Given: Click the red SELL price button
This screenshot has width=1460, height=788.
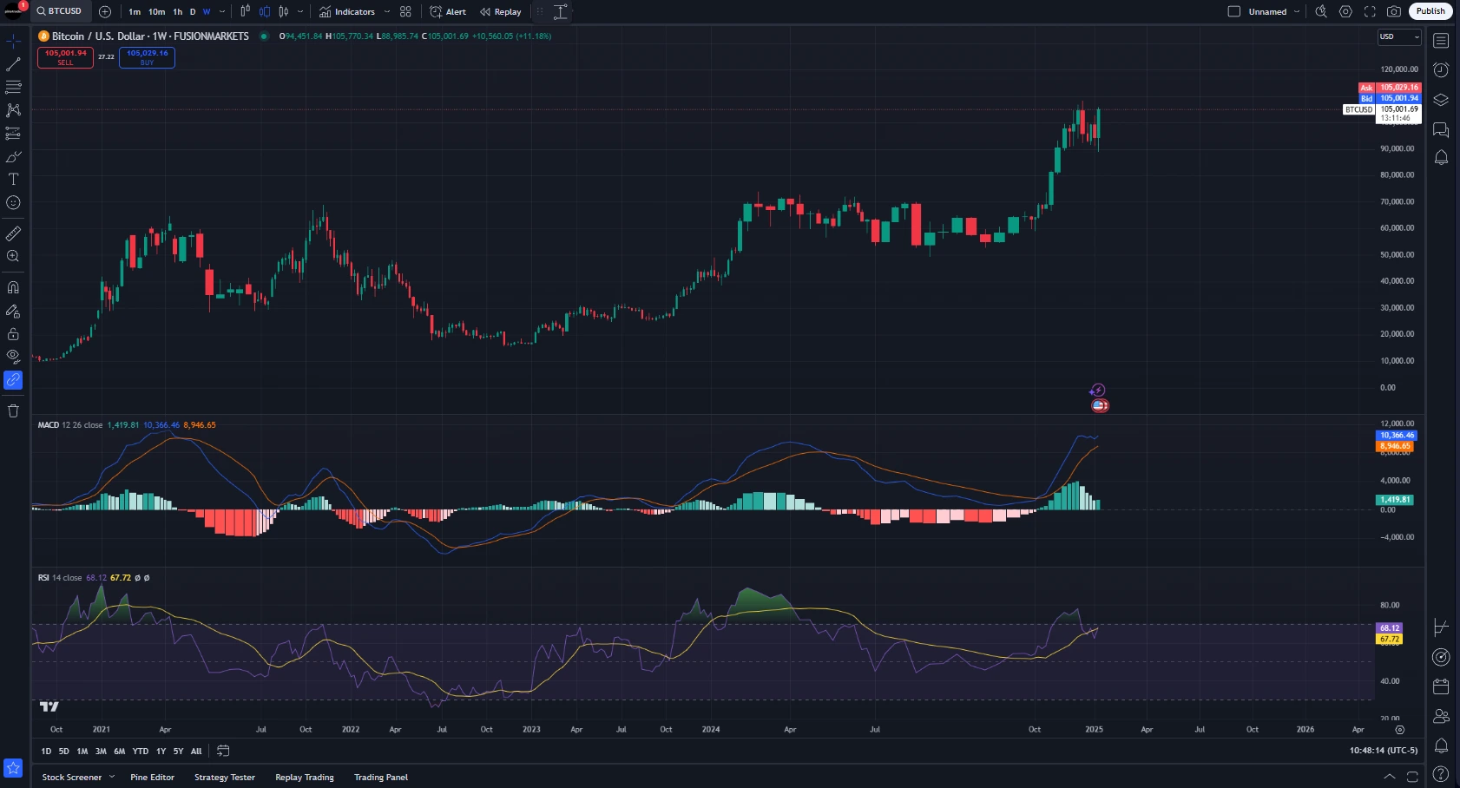Looking at the screenshot, I should pos(65,57).
